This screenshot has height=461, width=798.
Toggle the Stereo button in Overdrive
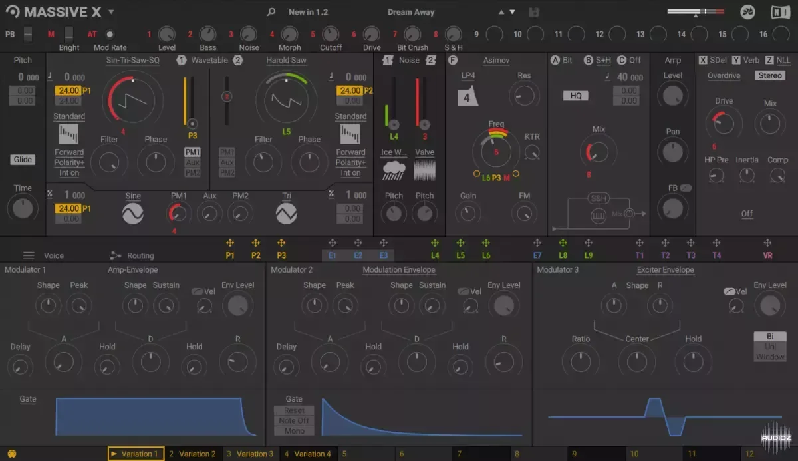[x=770, y=76]
